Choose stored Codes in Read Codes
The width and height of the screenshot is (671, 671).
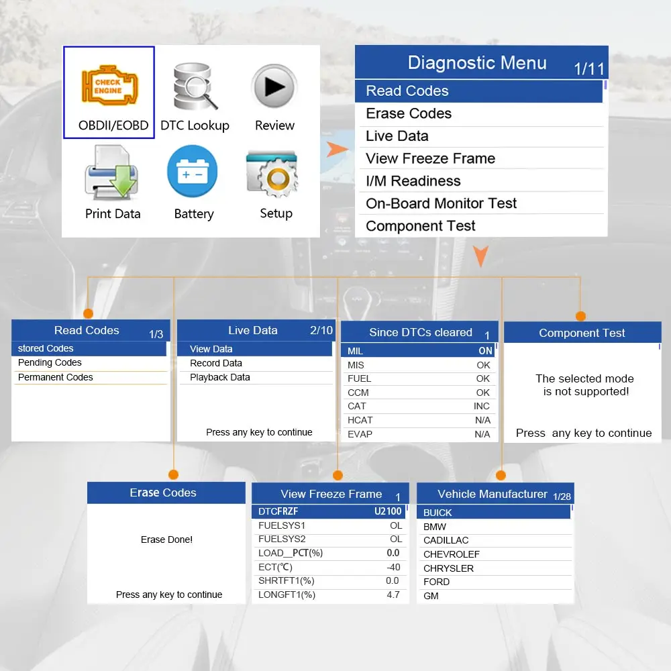pyautogui.click(x=89, y=348)
